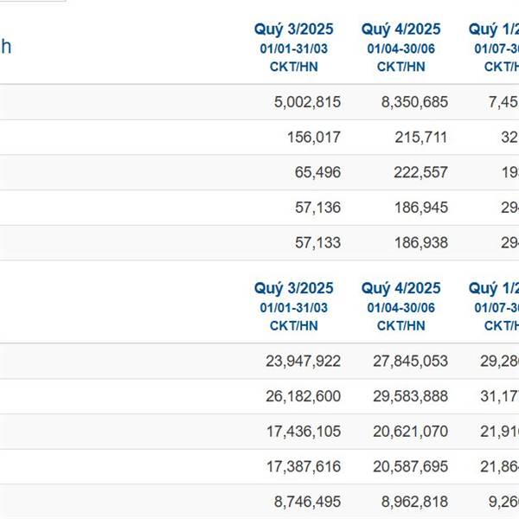Select the value 17,436,105
Viewport: 519px width, 519px height.
click(x=303, y=432)
